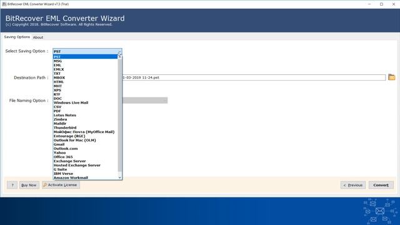This screenshot has height=225, width=400.
Task: Select PDF from the dropdown list
Action: click(x=85, y=111)
